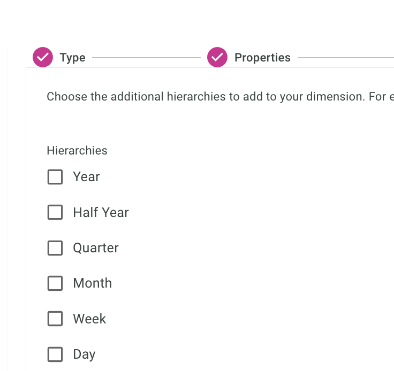The image size is (394, 371).
Task: Click the 'Year' label text
Action: [x=86, y=177]
